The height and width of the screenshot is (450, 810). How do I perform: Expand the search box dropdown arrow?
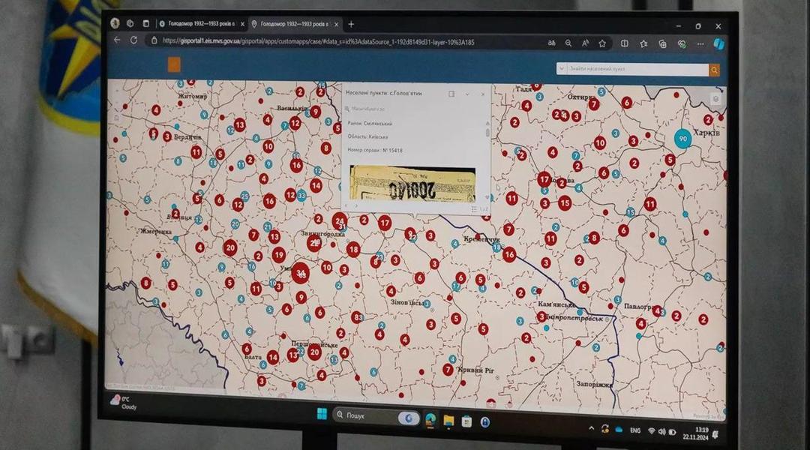(x=562, y=69)
